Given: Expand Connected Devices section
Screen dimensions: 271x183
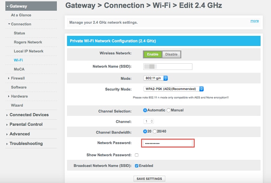Looking at the screenshot, I should [x=29, y=115].
